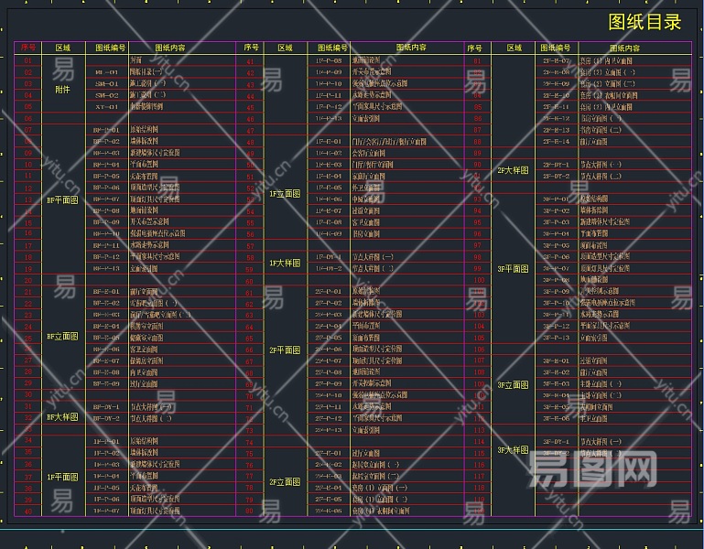Click the first 区域 column header

[x=63, y=47]
